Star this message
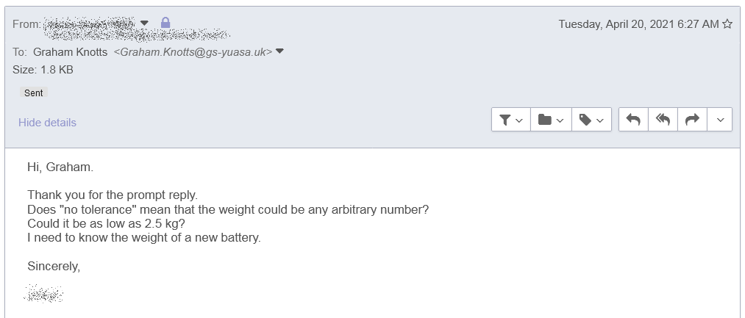745x318 pixels. (727, 24)
